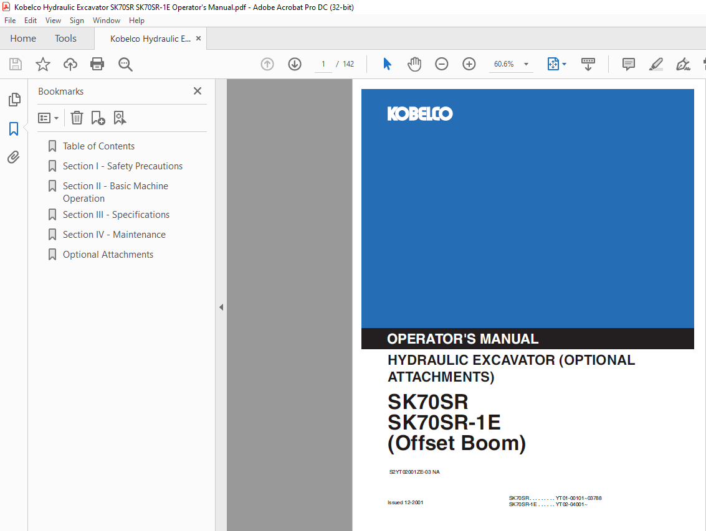
Task: Go to next page arrow
Action: [x=295, y=64]
